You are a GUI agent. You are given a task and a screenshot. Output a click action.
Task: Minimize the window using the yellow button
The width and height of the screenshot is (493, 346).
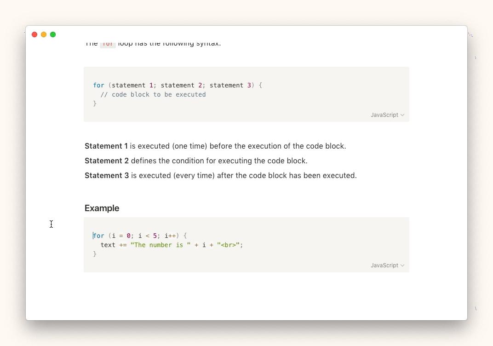(44, 35)
